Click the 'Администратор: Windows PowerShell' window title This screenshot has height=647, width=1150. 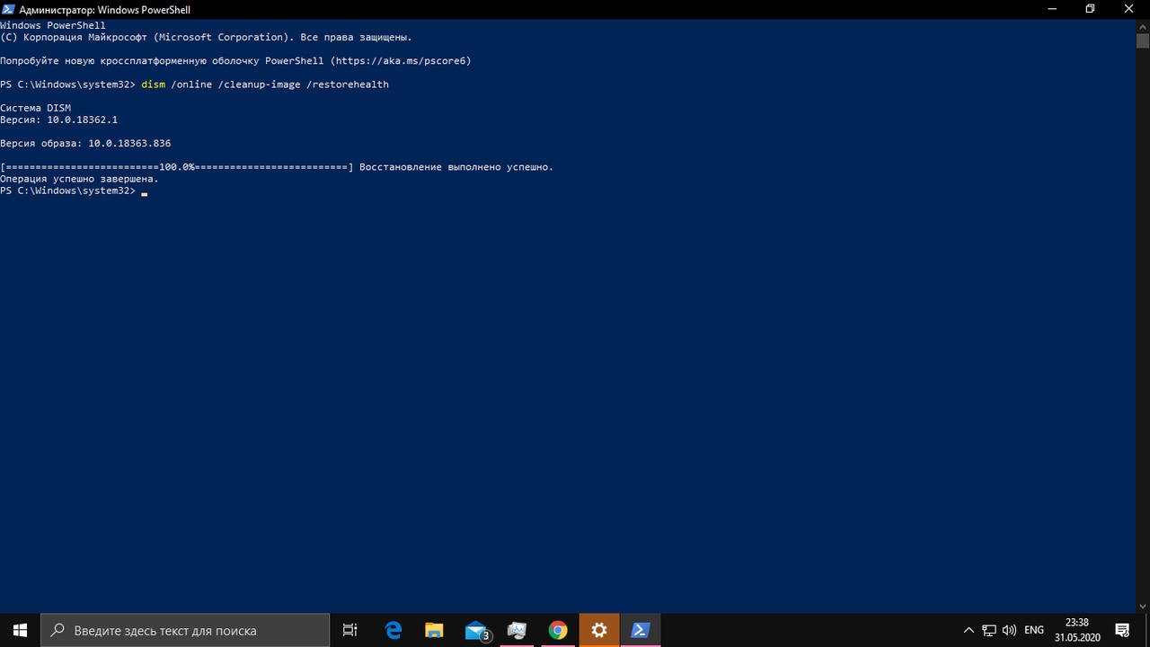[x=104, y=9]
